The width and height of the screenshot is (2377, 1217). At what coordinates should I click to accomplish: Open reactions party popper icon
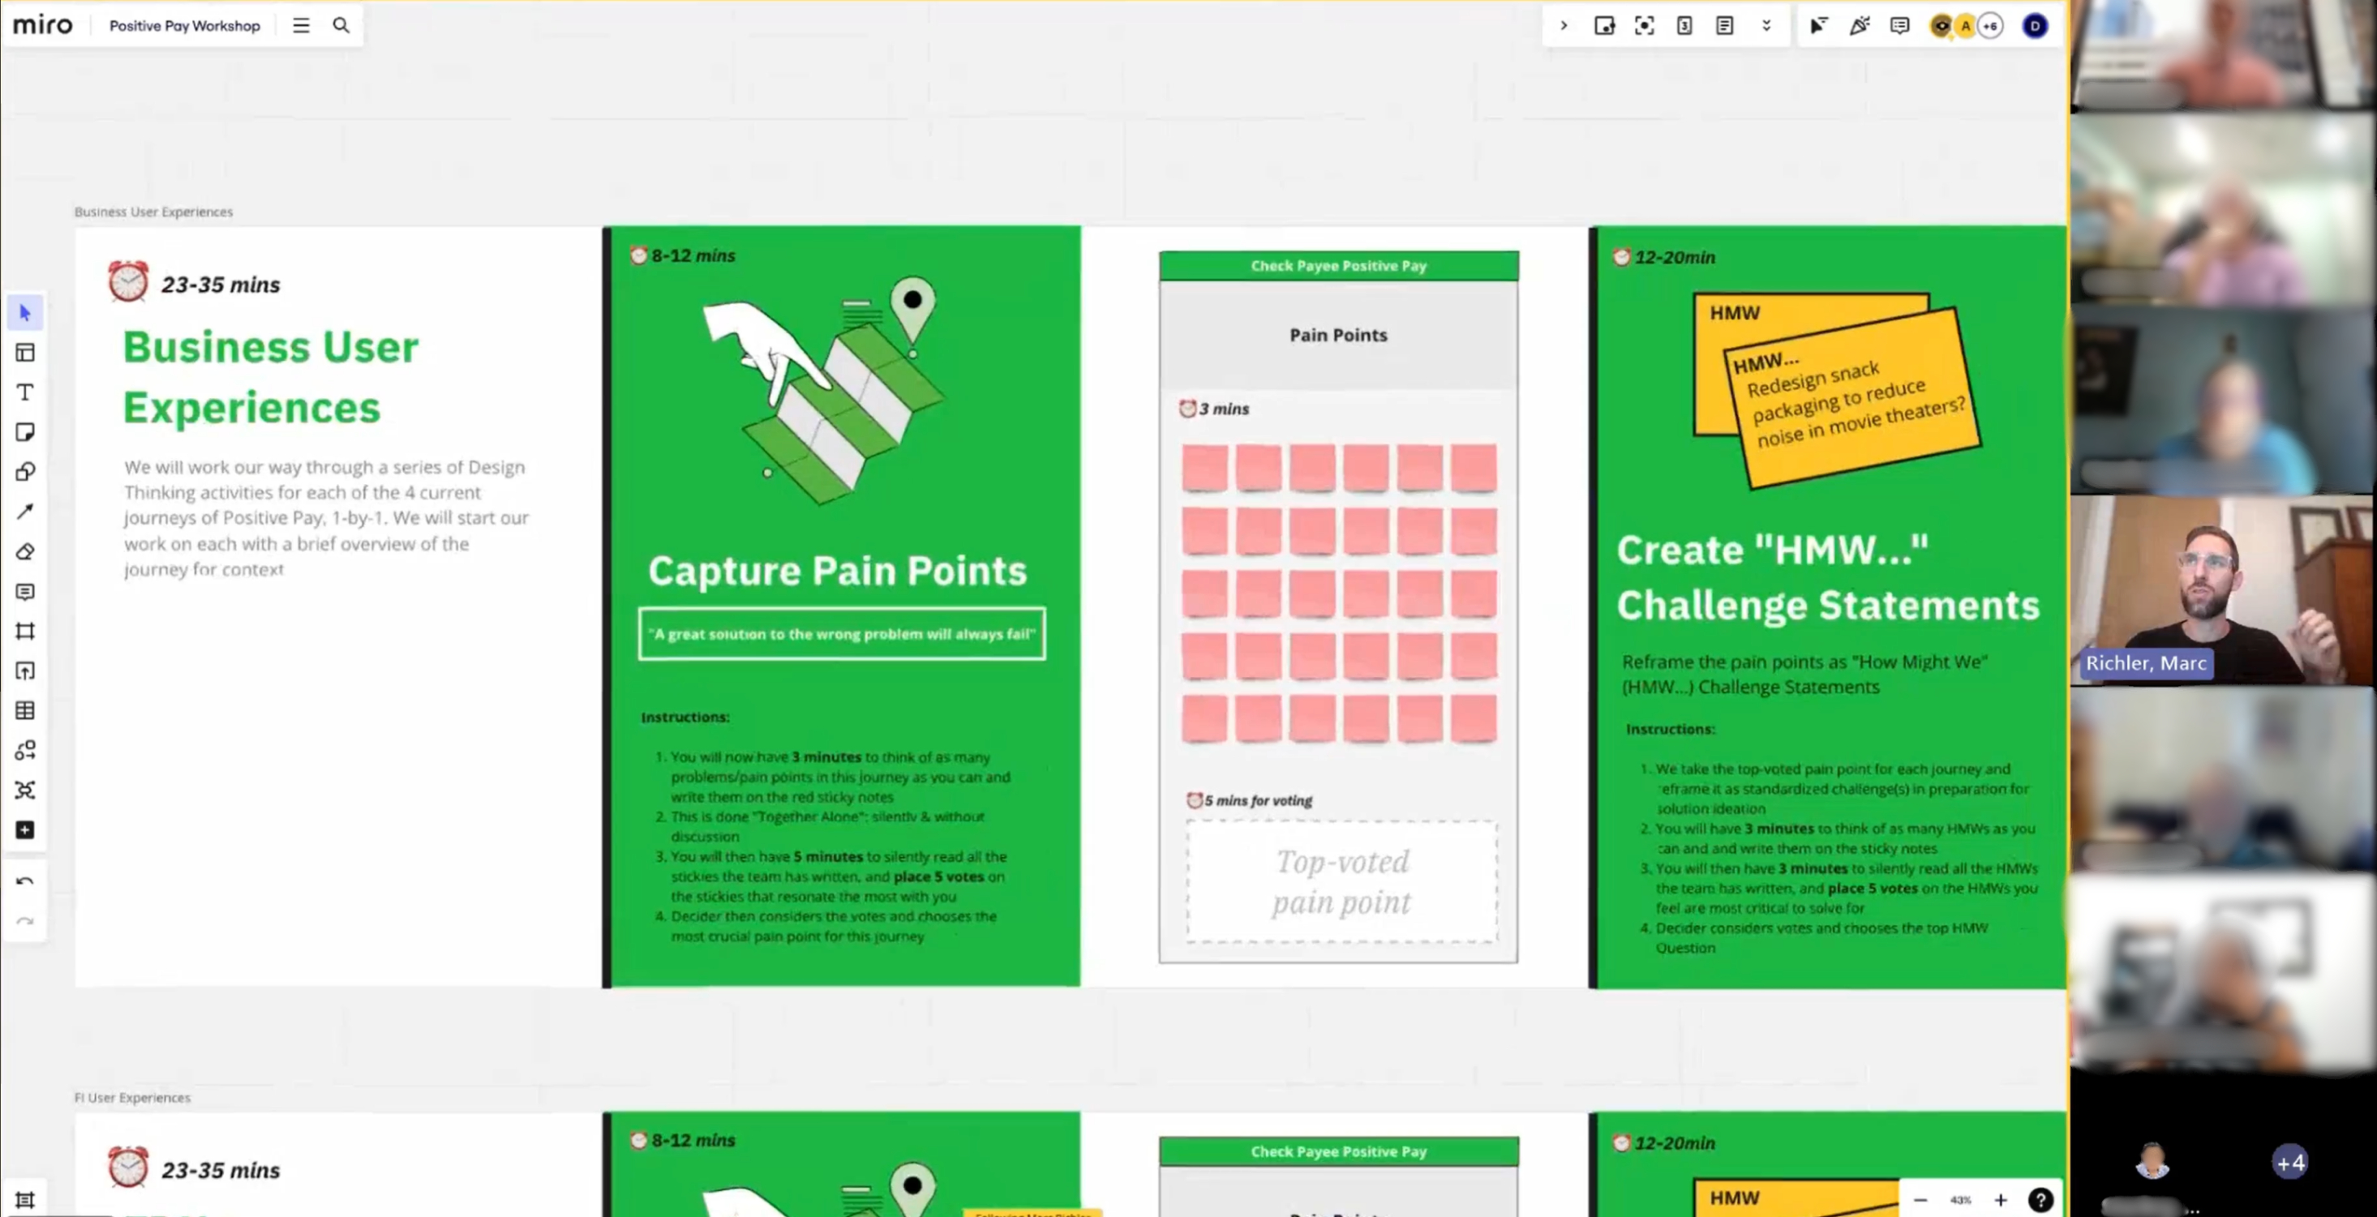coord(1860,26)
